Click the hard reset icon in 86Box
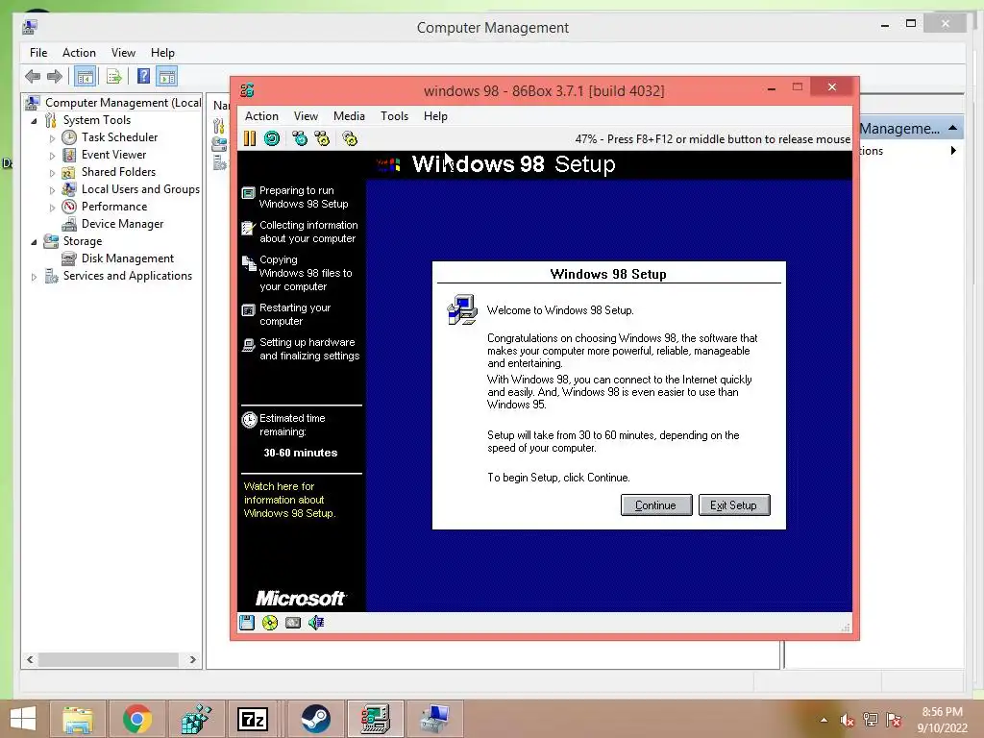 pyautogui.click(x=272, y=138)
